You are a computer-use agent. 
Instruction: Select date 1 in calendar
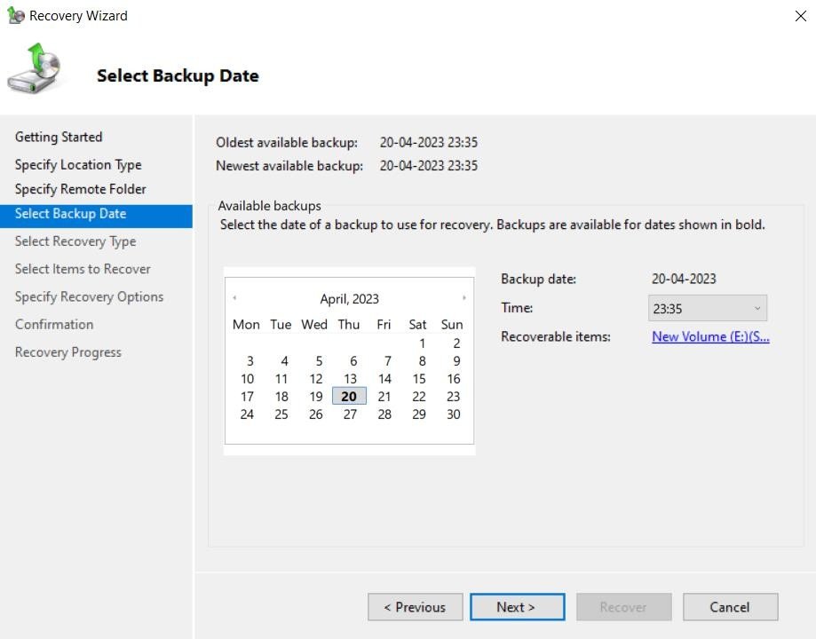click(422, 343)
